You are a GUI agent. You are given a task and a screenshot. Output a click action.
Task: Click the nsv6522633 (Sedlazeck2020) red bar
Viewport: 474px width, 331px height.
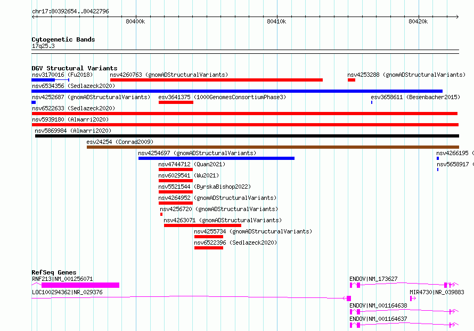pyautogui.click(x=244, y=114)
